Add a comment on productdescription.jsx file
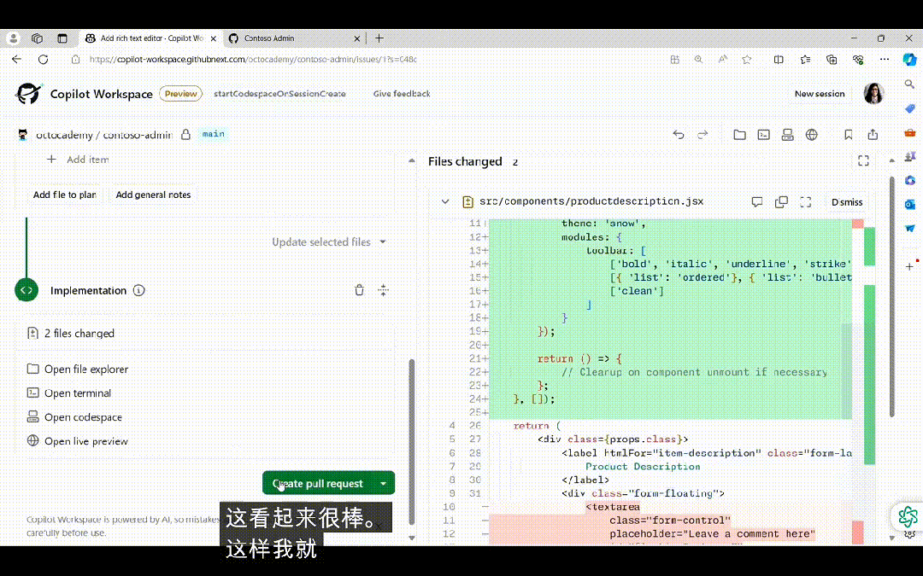The image size is (923, 576). tap(757, 202)
